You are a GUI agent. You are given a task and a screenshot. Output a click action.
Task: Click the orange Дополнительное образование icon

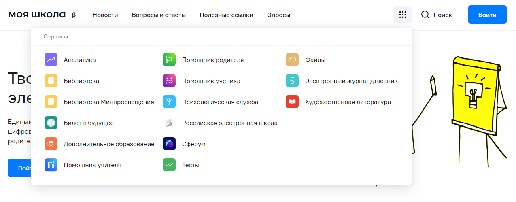pos(51,144)
